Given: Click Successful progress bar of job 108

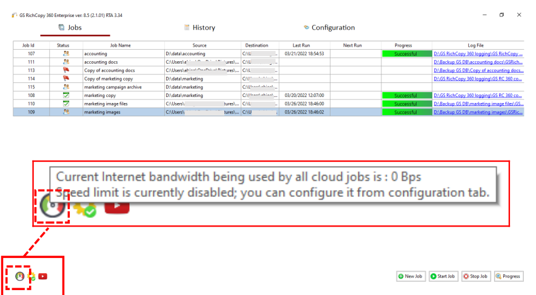Looking at the screenshot, I should pyautogui.click(x=407, y=95).
